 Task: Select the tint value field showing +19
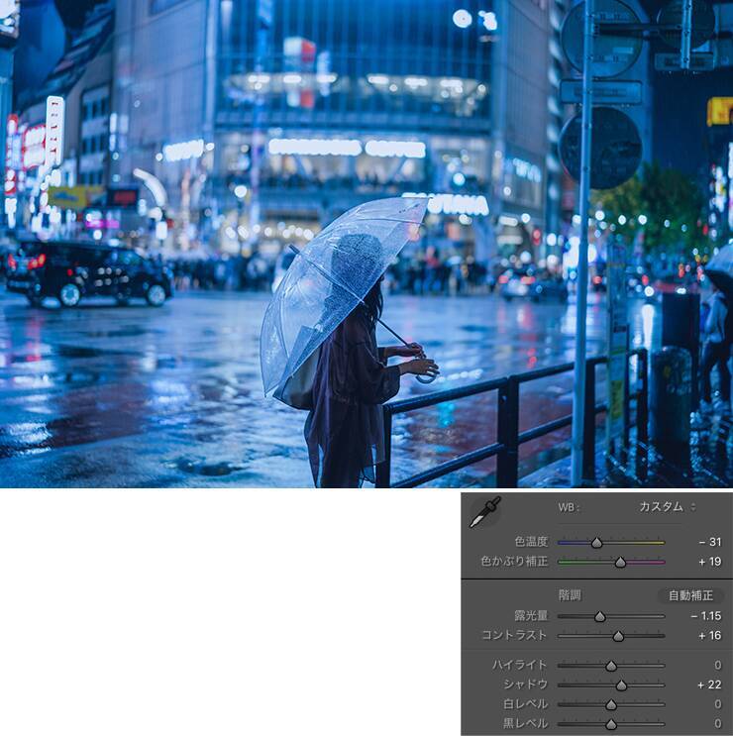(x=708, y=562)
